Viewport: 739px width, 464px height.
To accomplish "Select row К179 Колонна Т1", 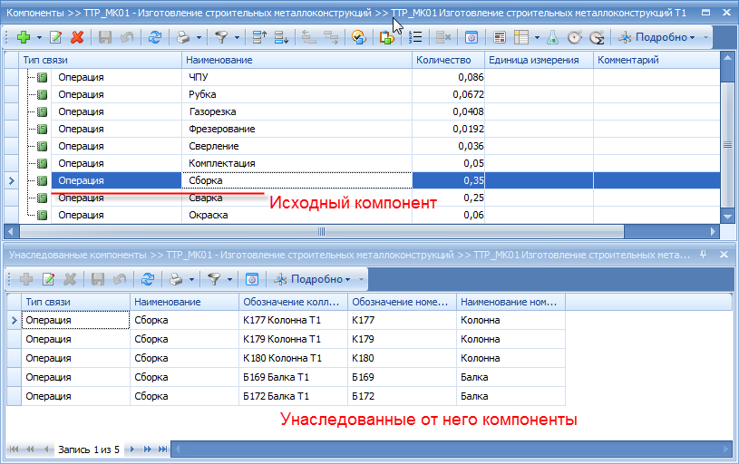I will (x=287, y=339).
